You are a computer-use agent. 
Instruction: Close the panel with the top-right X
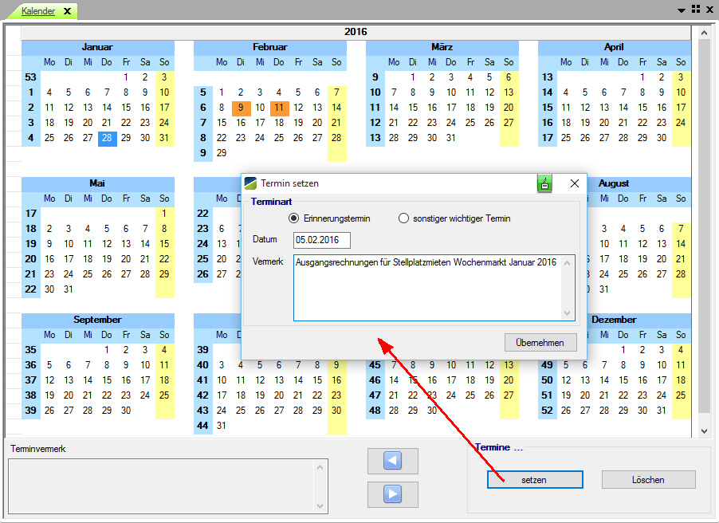[x=709, y=10]
